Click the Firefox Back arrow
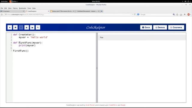 pos(2,14)
